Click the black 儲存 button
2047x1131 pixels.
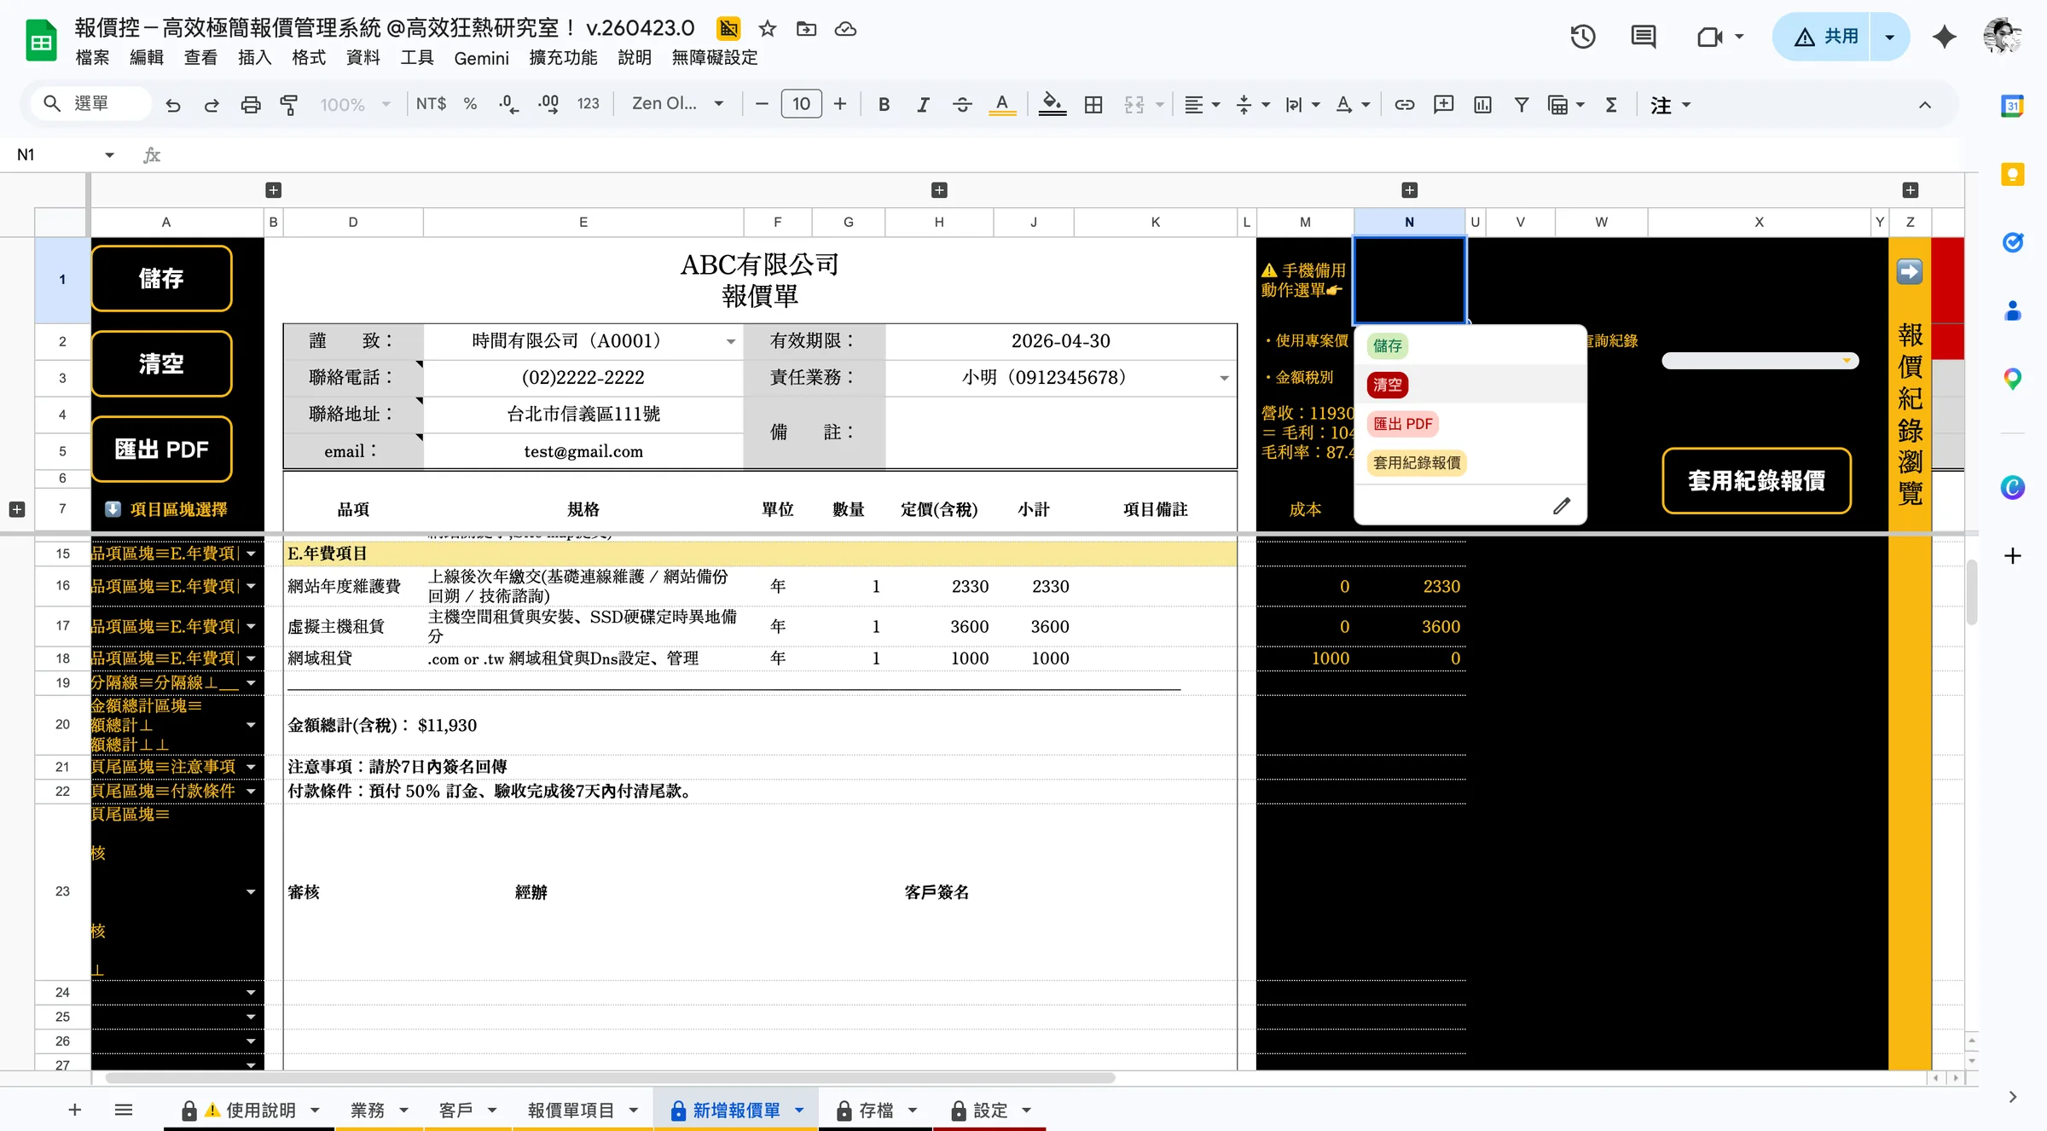click(x=161, y=279)
